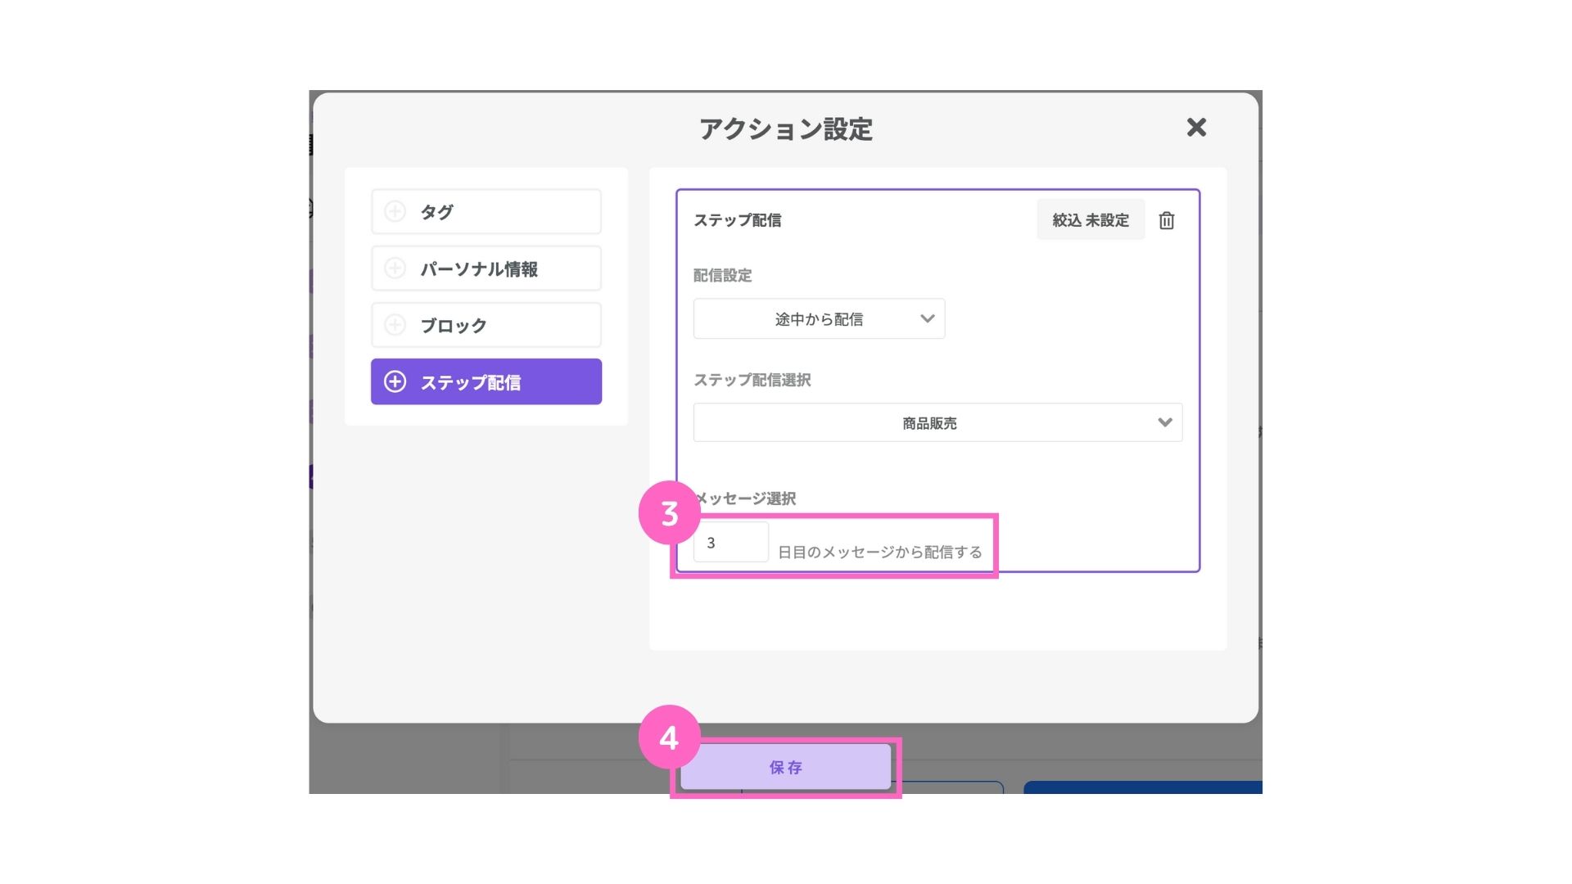
Task: Select the ブロック action item
Action: point(486,325)
